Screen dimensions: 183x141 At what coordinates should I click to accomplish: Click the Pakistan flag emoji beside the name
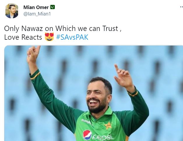(52, 7)
